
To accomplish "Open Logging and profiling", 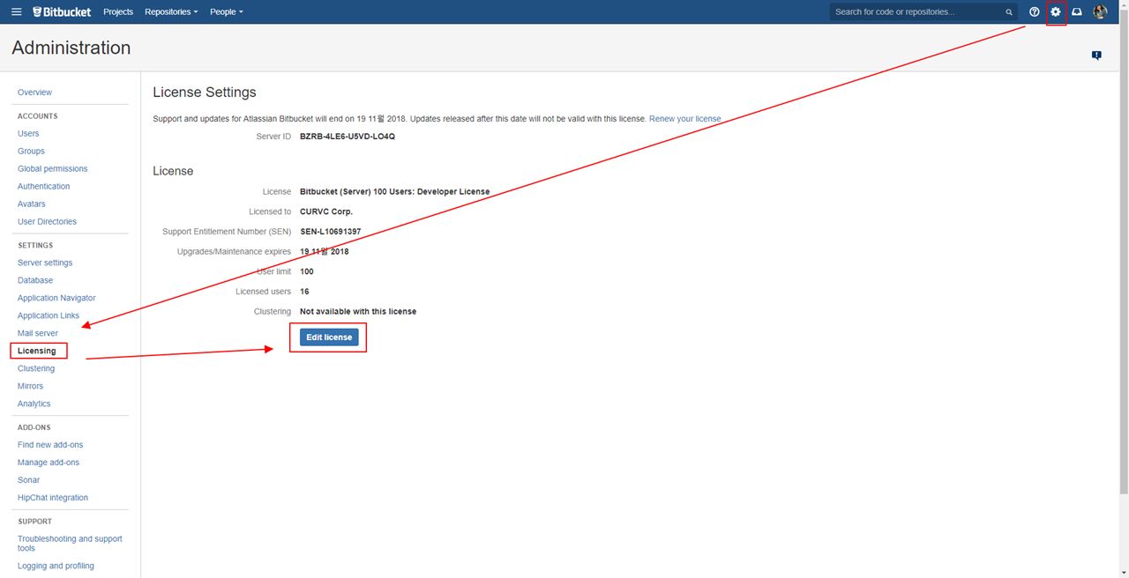I will pyautogui.click(x=56, y=567).
